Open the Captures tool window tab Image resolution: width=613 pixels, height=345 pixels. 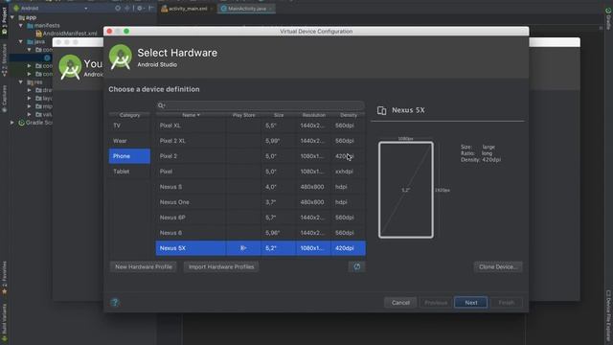point(4,99)
